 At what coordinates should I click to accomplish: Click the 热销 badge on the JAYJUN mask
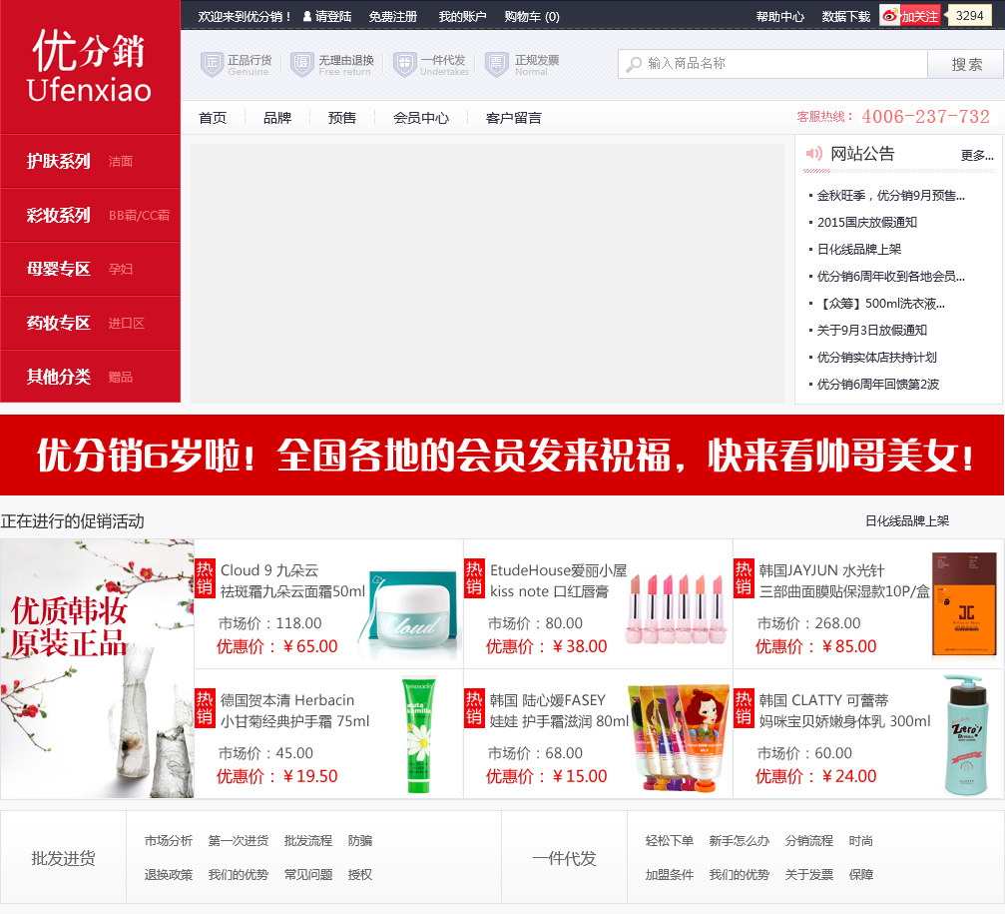(744, 578)
